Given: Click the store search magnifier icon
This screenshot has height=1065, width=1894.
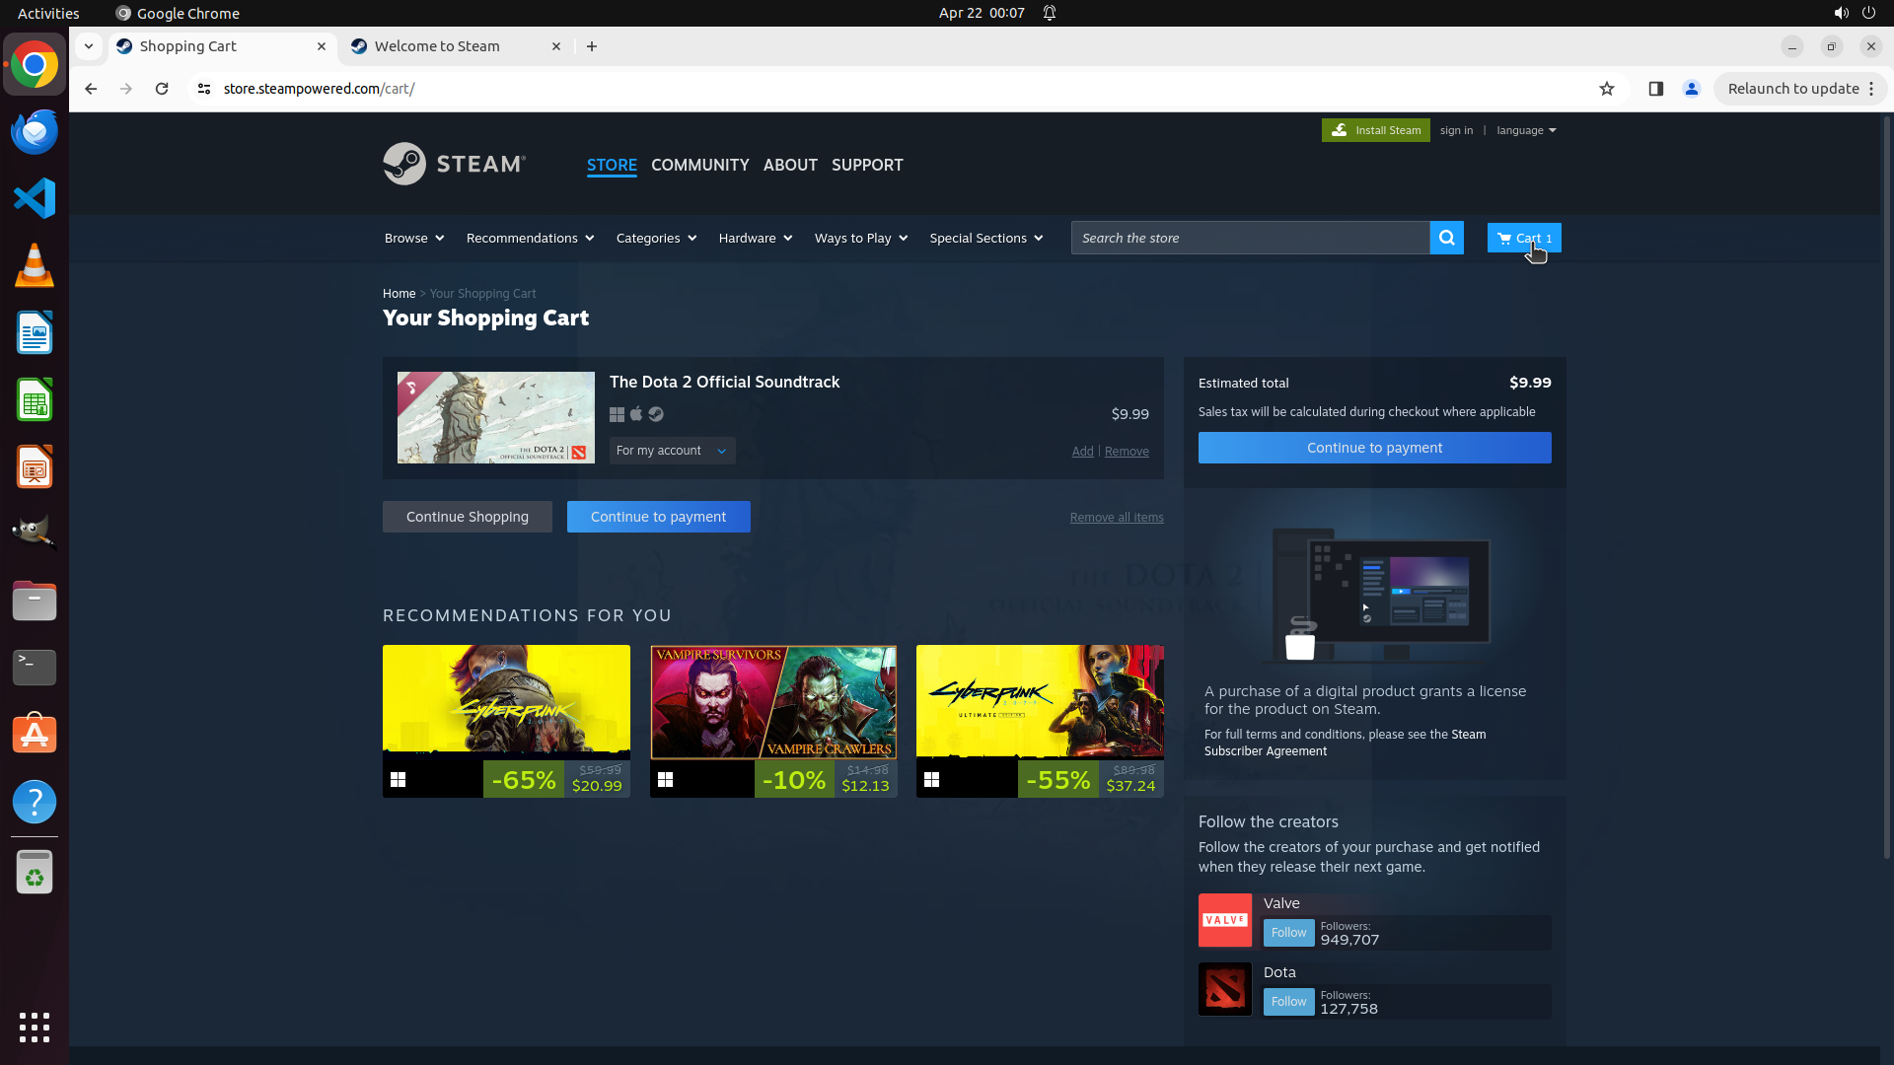Looking at the screenshot, I should tap(1446, 238).
